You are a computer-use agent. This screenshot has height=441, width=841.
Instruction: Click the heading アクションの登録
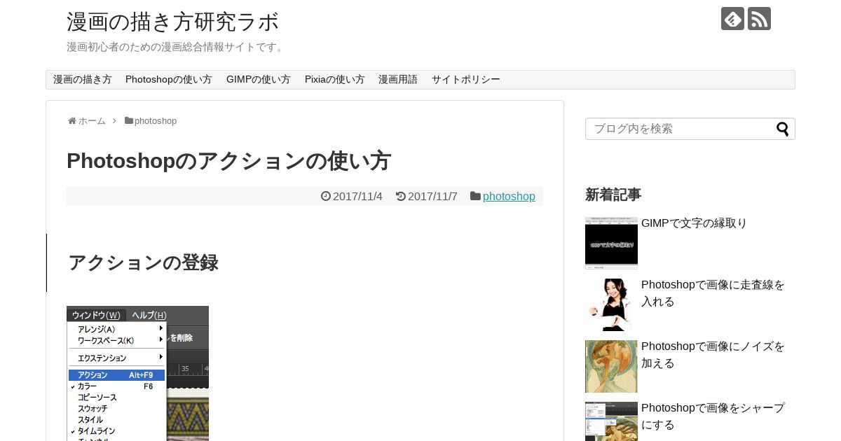point(143,263)
